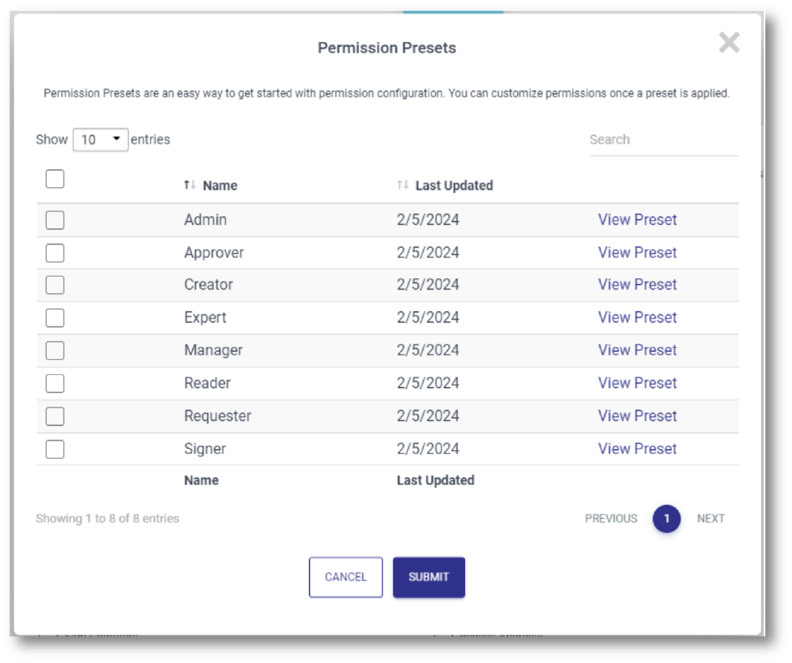
Task: Submit the selected permission presets
Action: (x=429, y=577)
